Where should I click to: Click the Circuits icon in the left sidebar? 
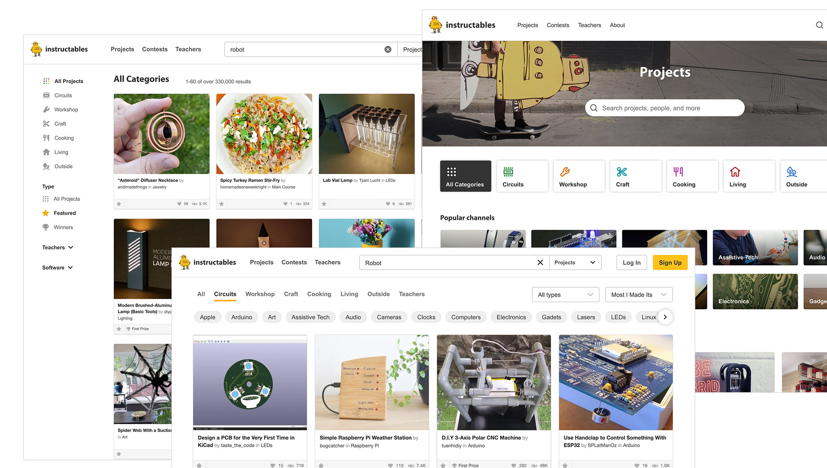pos(46,95)
